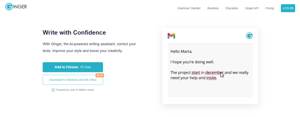Open the Business menu item
This screenshot has height=117, width=300.
coord(213,8)
